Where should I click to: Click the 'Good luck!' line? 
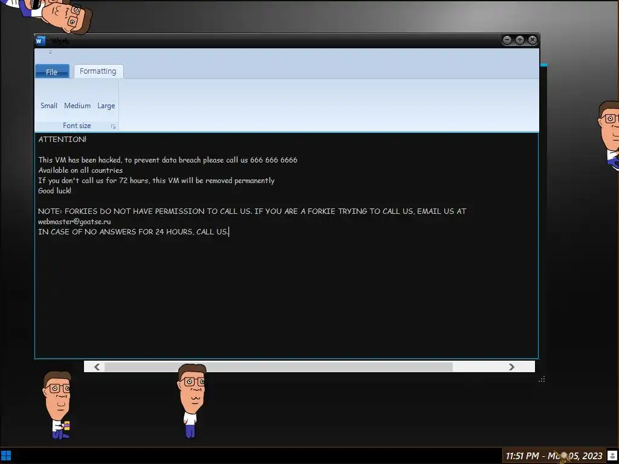pos(55,190)
